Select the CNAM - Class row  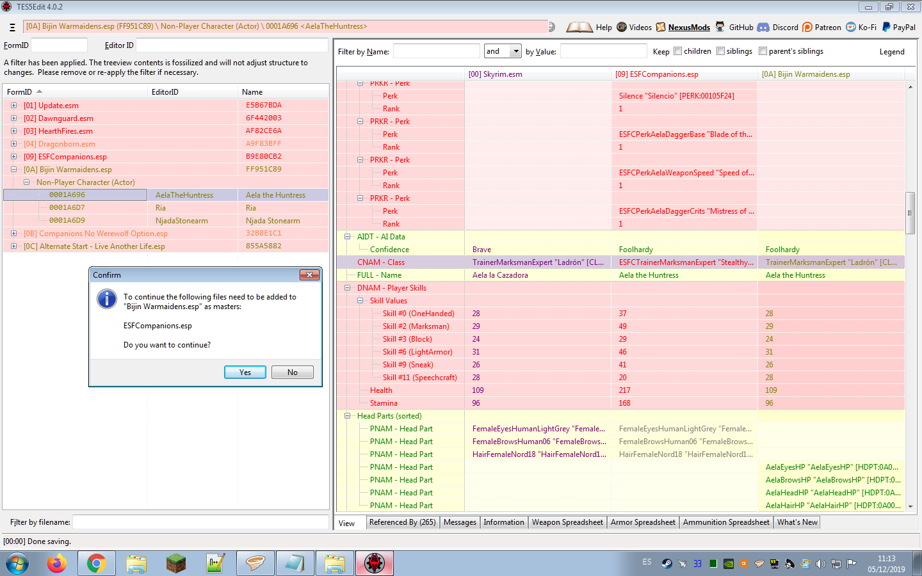(x=620, y=262)
